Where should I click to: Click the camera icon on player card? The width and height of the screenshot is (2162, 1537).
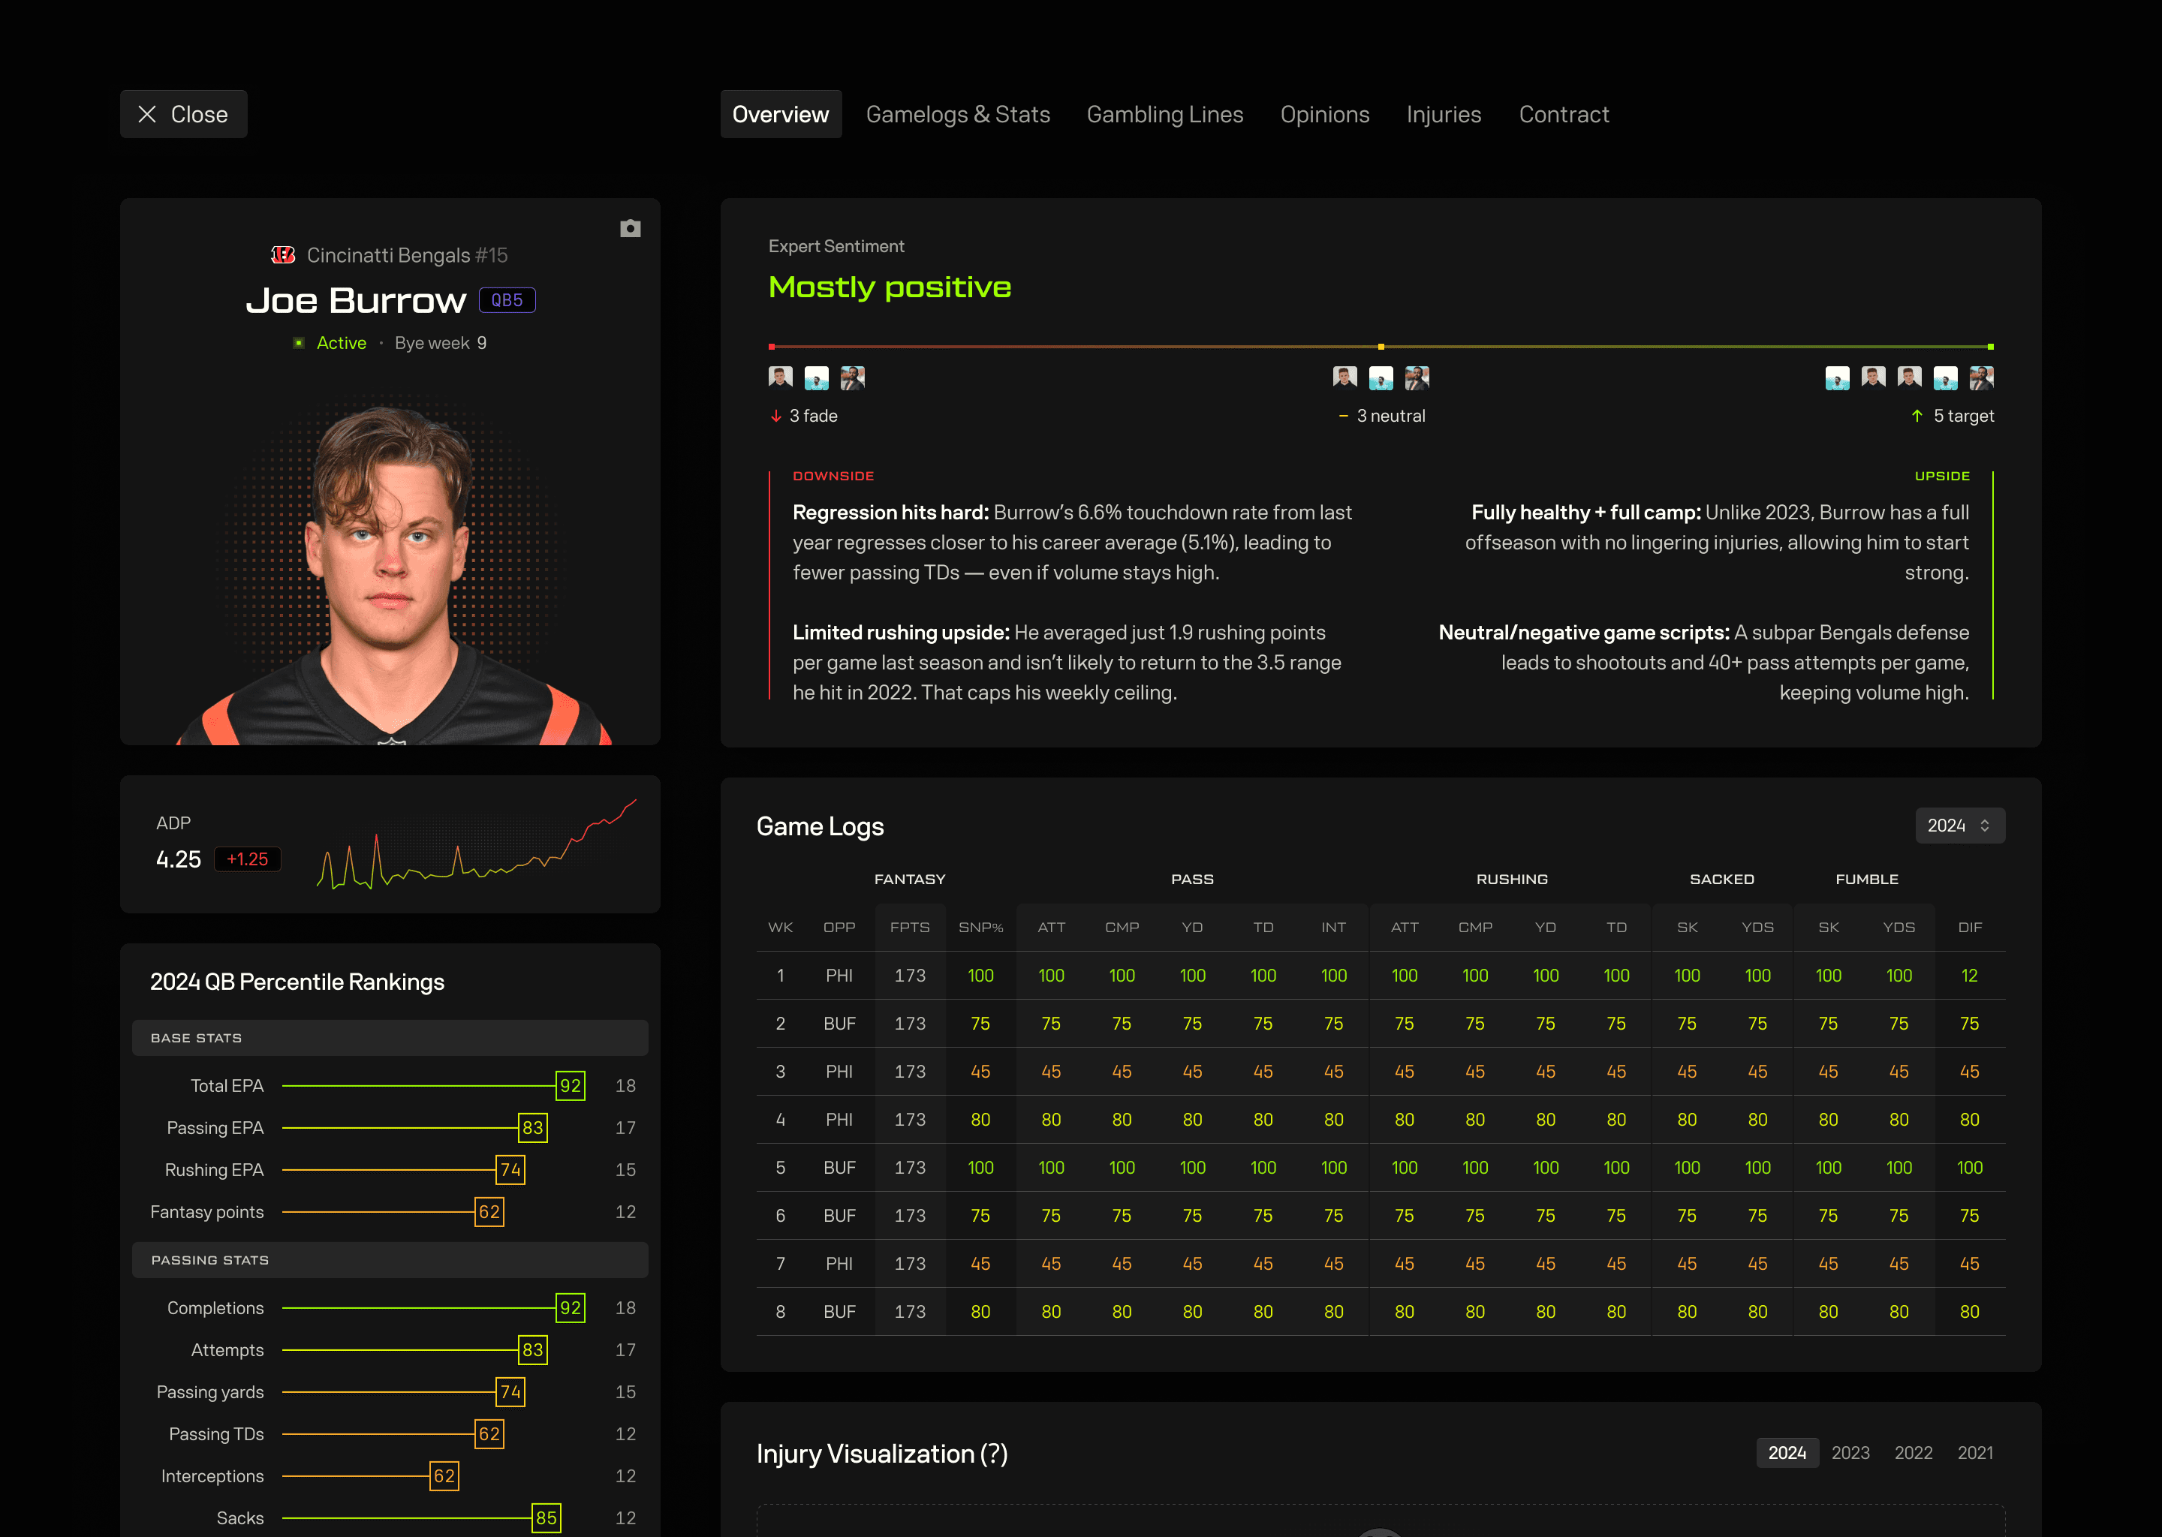[x=630, y=228]
